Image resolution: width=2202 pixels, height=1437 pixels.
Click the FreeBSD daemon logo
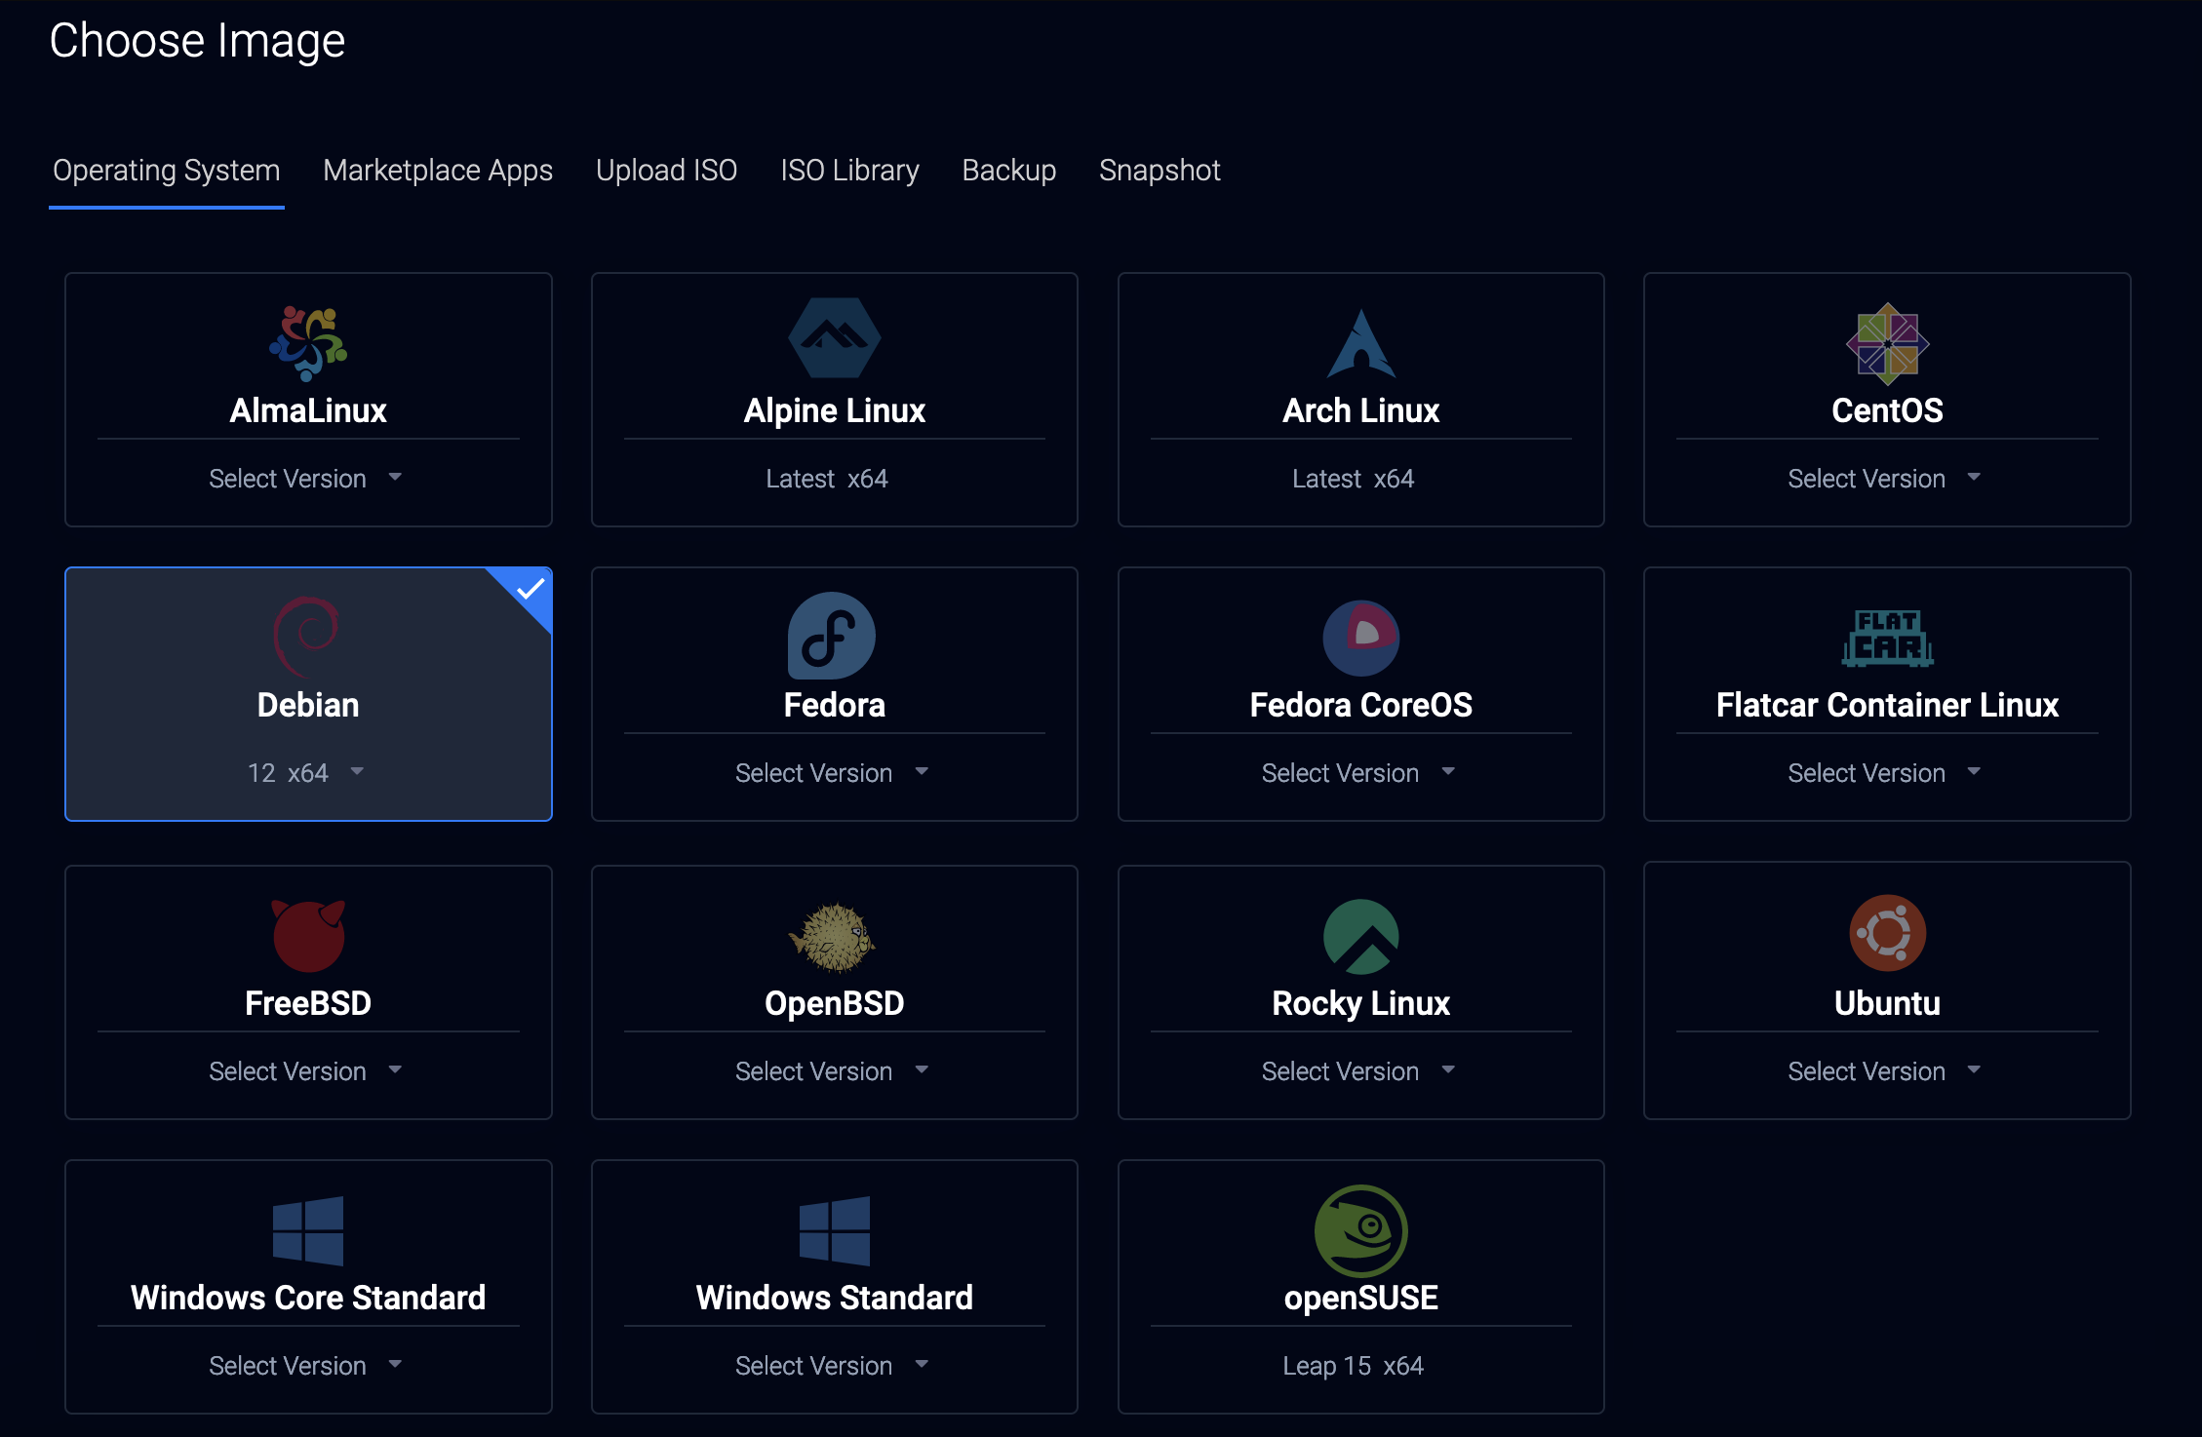(308, 936)
